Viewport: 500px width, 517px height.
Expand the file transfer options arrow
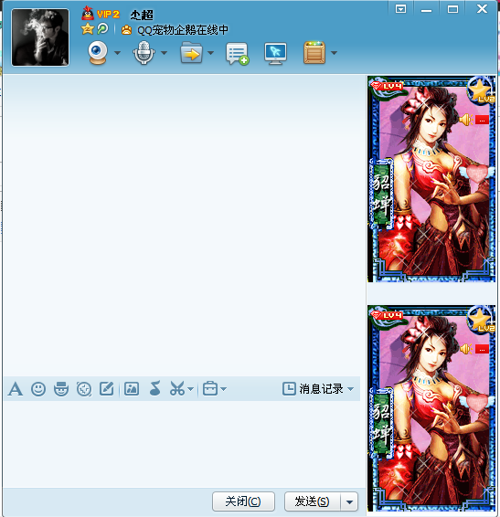pos(210,53)
